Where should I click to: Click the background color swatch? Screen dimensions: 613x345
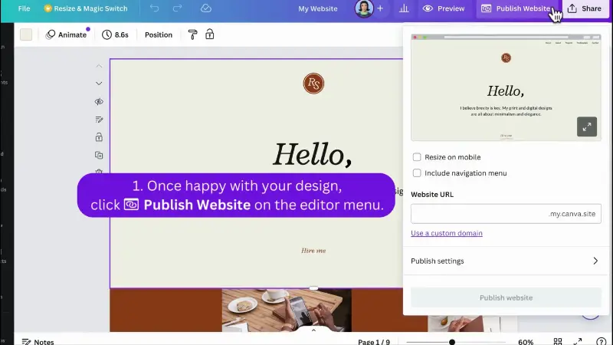point(26,34)
